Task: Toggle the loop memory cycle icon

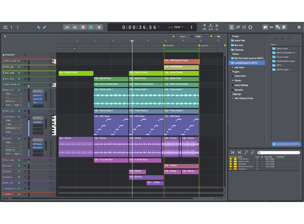Action: [x=204, y=29]
